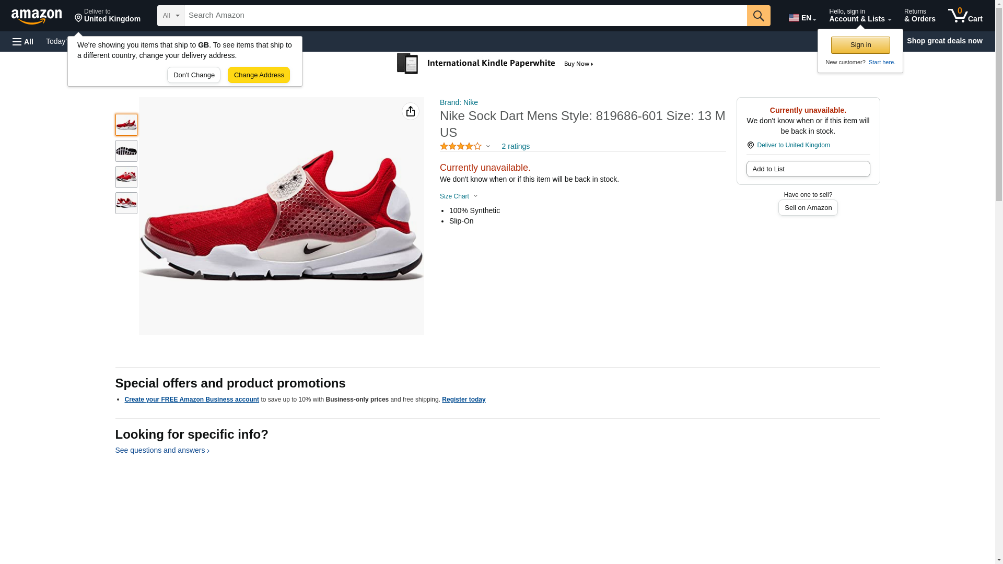The image size is (1003, 564).
Task: Select the fourth shoe pair thumbnail
Action: 126,203
